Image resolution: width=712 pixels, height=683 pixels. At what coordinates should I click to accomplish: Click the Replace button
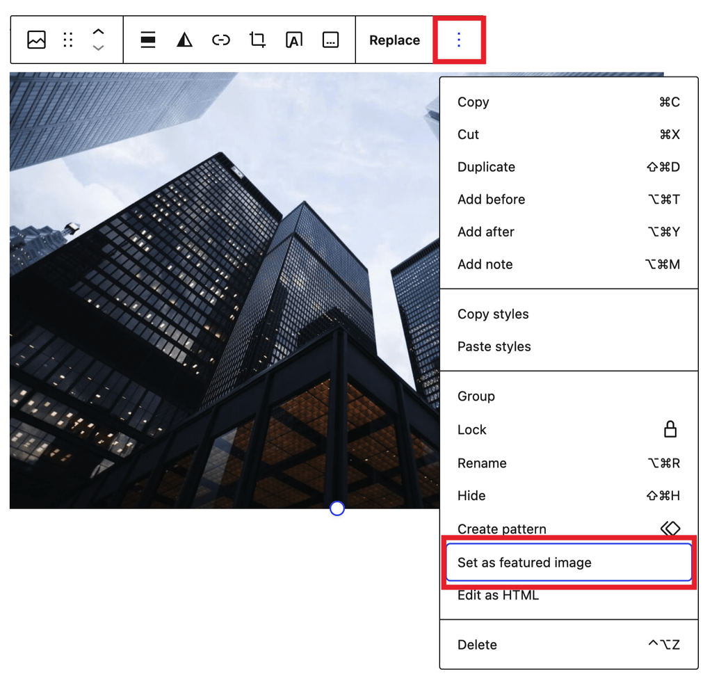pos(394,40)
